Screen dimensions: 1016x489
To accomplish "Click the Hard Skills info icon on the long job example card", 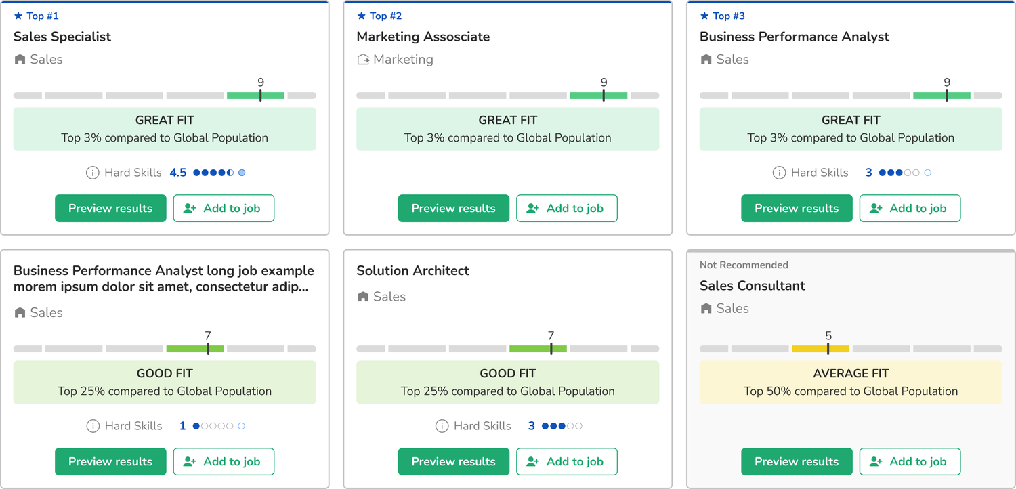I will tap(93, 426).
